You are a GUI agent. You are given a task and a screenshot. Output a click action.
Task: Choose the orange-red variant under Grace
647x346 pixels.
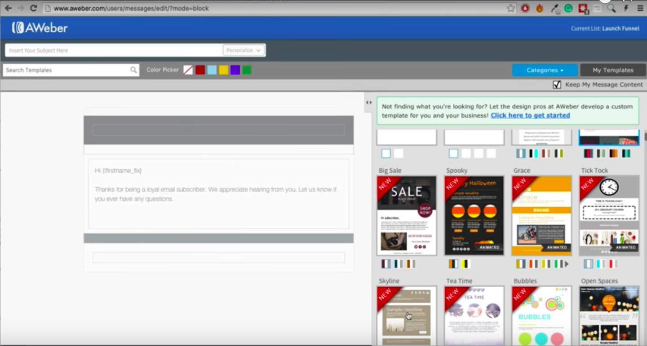pos(533,264)
